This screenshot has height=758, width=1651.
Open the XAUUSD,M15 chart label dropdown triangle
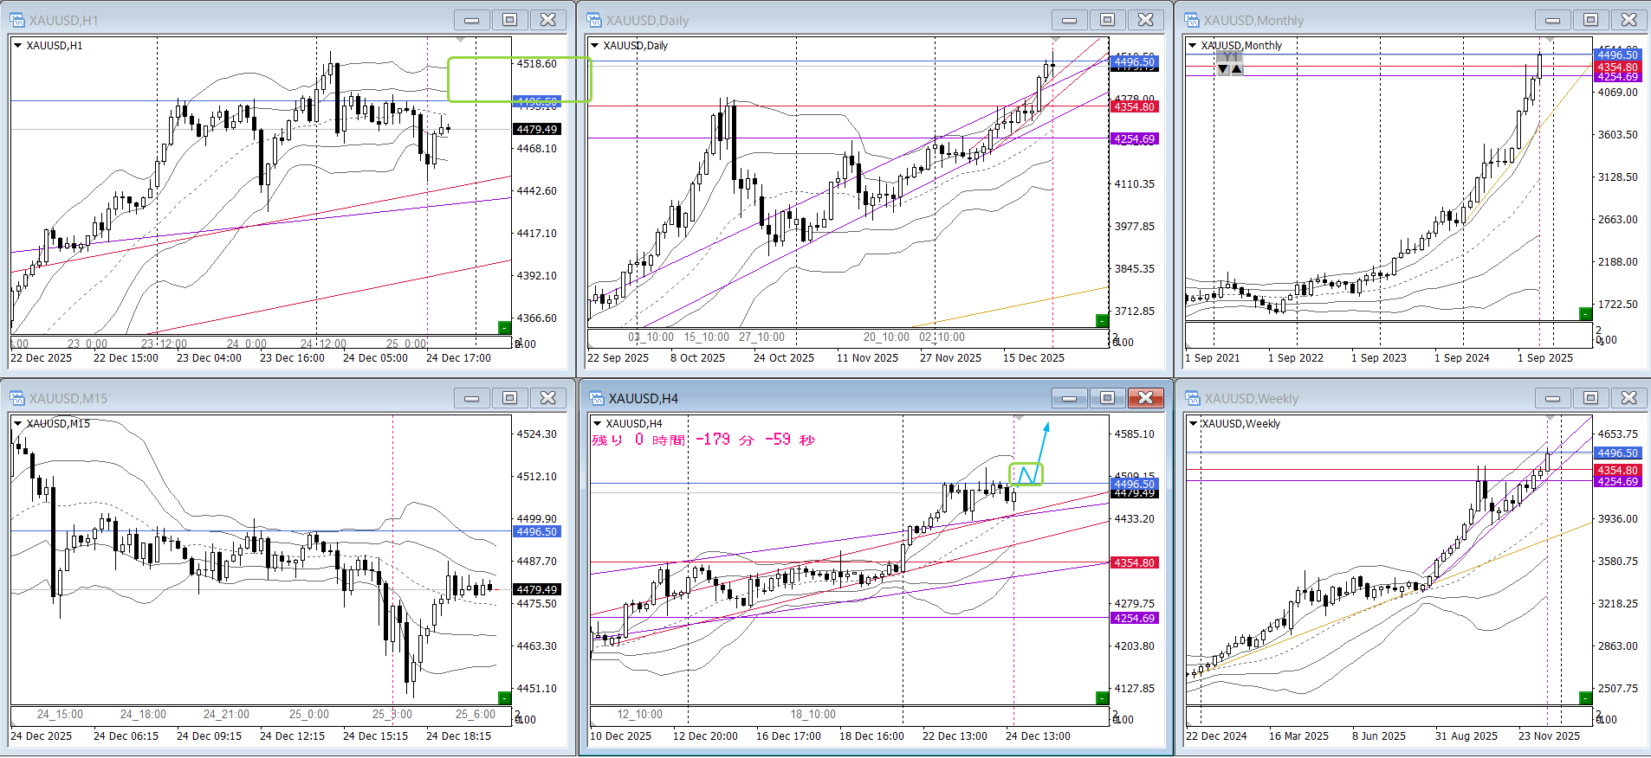(x=17, y=423)
